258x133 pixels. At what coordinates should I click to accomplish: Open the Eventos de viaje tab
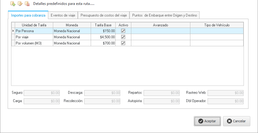click(63, 15)
